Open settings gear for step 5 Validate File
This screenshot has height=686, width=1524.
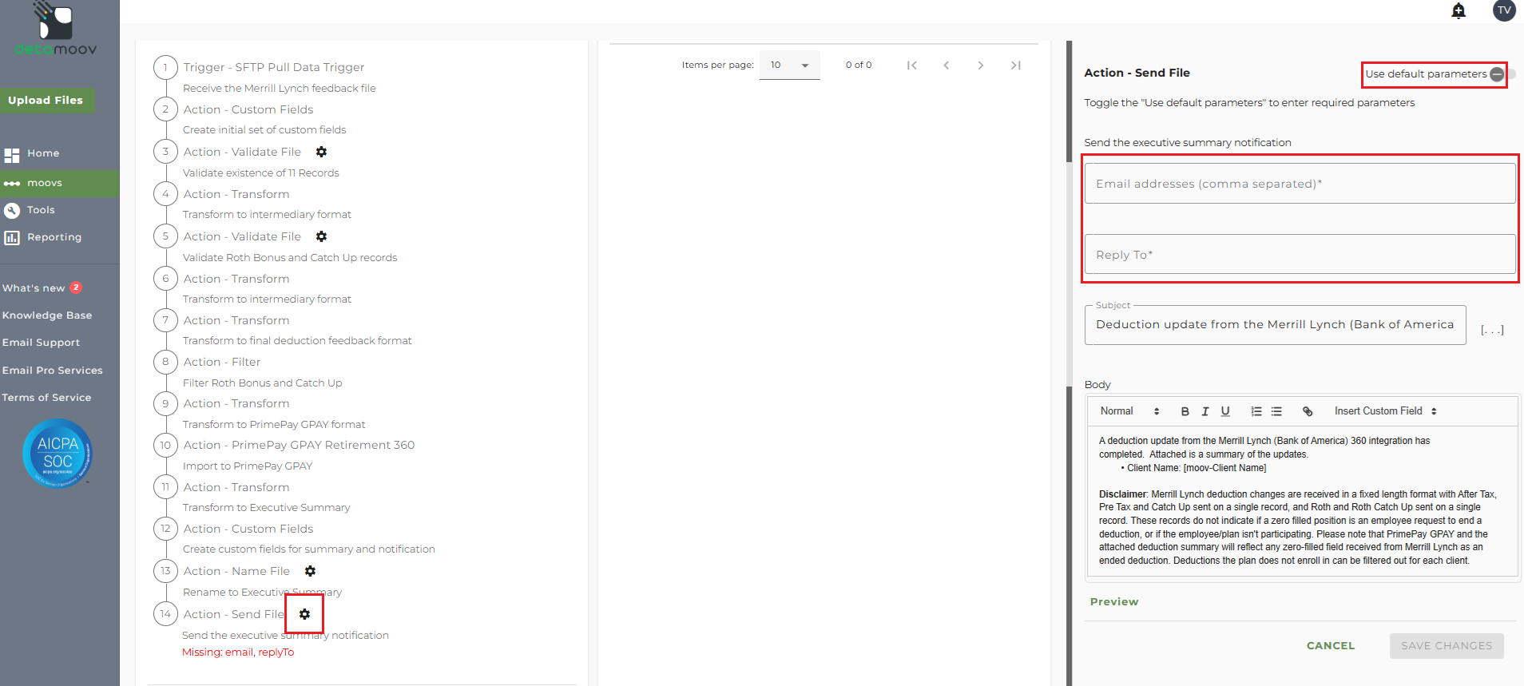tap(321, 236)
